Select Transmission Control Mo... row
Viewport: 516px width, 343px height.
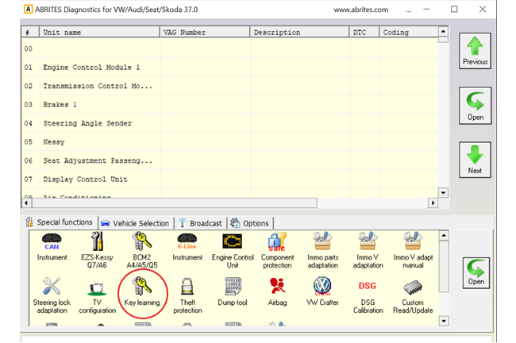coord(230,86)
